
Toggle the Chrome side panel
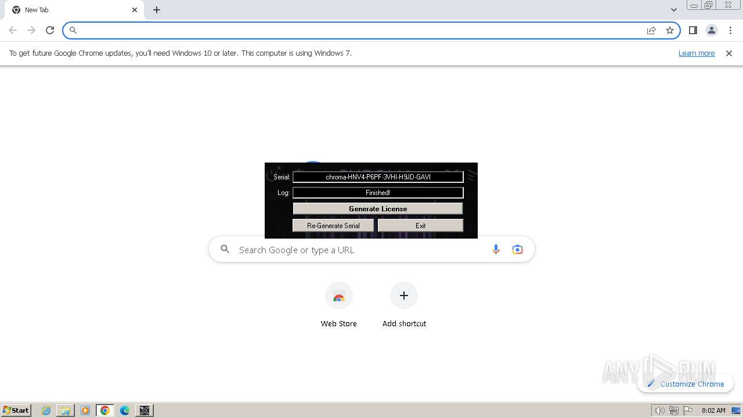point(692,30)
